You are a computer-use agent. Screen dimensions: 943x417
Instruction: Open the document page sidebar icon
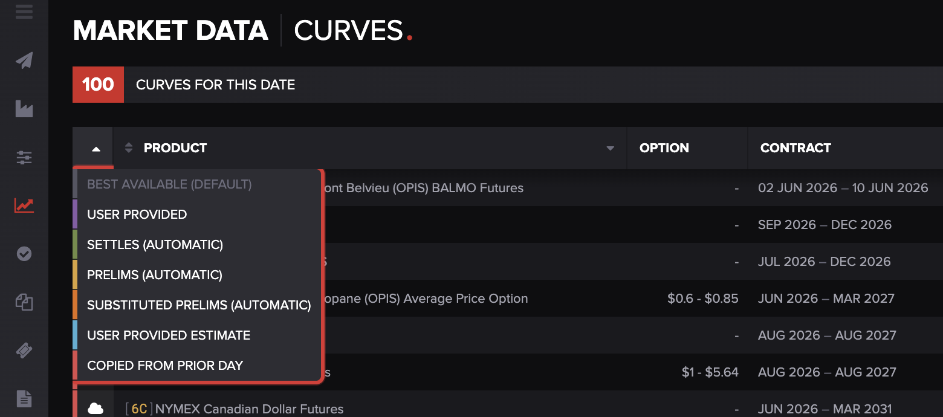tap(24, 399)
